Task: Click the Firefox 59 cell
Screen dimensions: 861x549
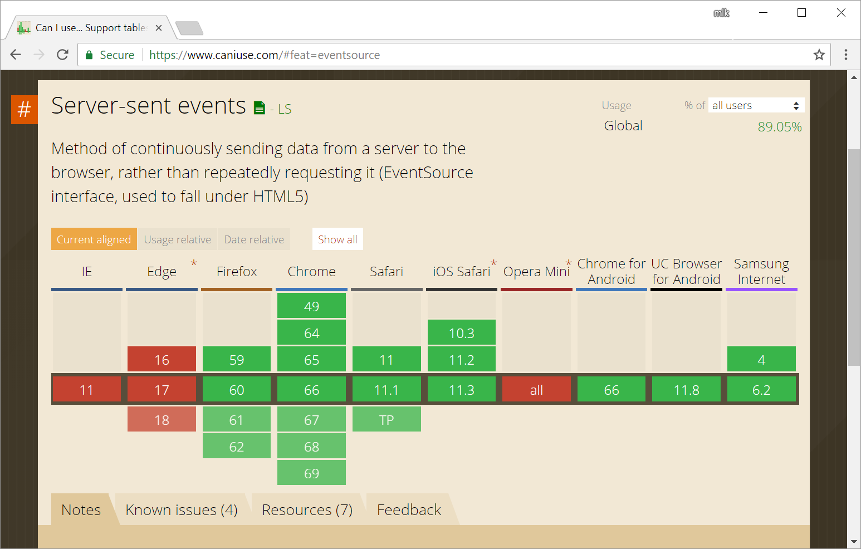Action: pos(237,359)
